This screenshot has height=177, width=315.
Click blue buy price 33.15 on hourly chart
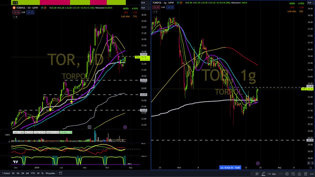point(170,7)
